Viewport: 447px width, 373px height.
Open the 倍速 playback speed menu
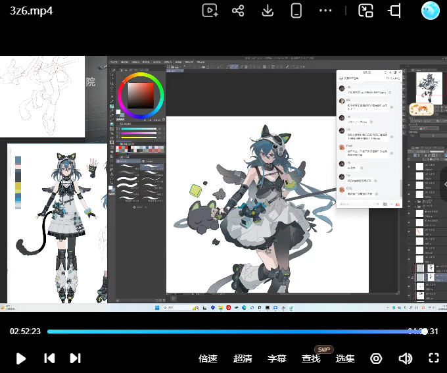[208, 359]
